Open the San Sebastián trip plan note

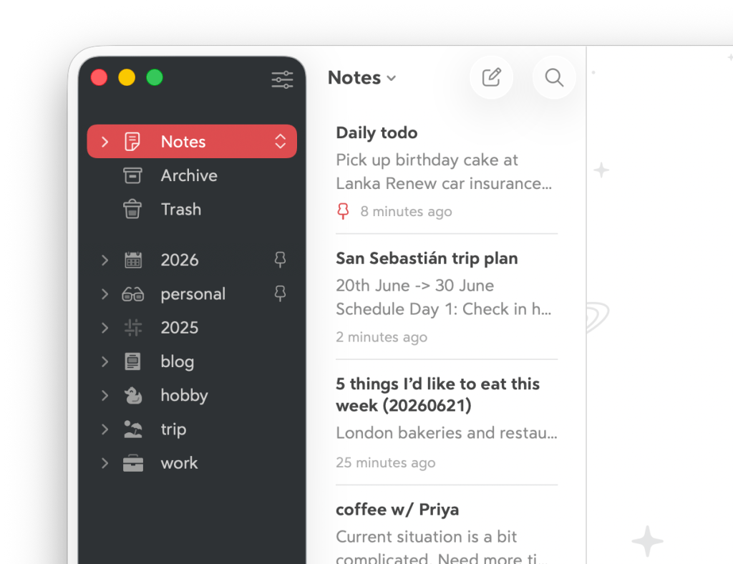pos(447,297)
